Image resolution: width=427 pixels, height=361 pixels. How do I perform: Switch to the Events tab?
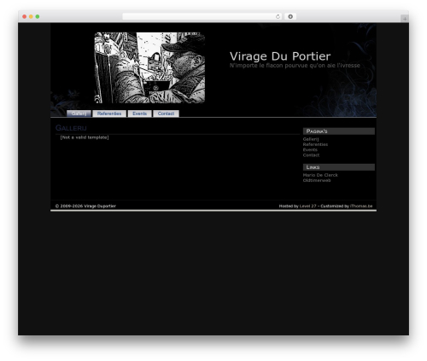pos(139,114)
